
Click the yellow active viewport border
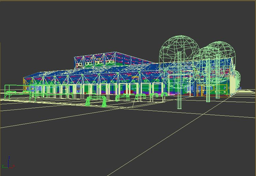coord(128,0)
